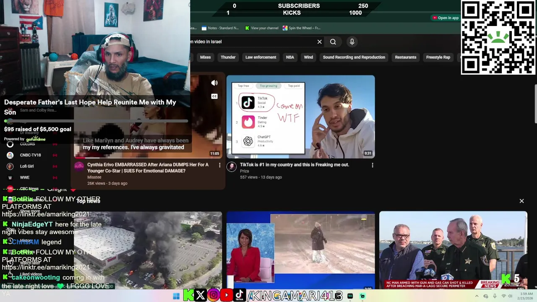The image size is (537, 302).
Task: Start voice search with the microphone icon
Action: [x=352, y=42]
